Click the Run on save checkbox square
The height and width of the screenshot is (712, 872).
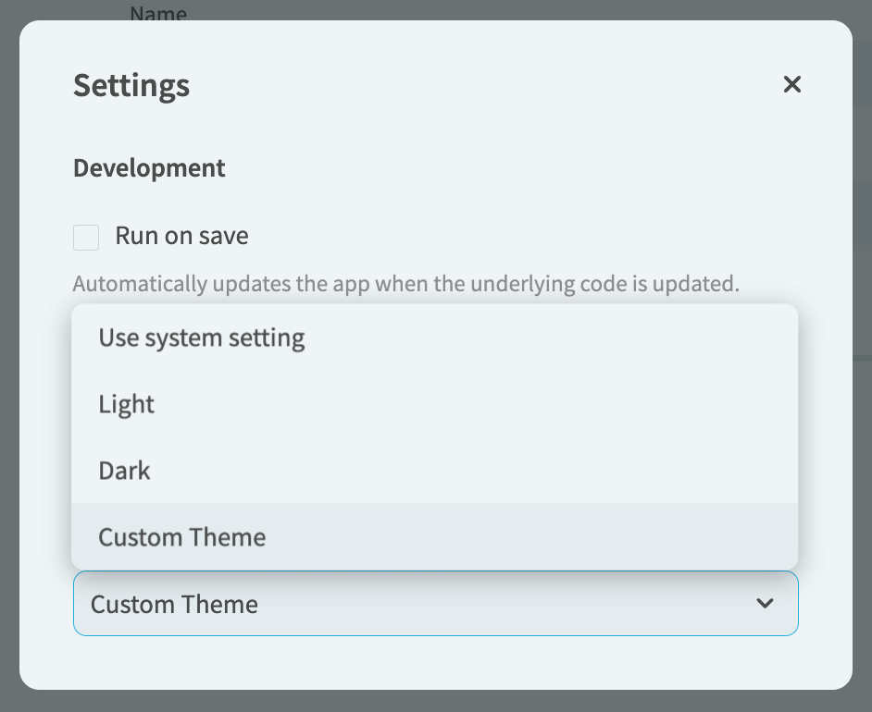85,237
